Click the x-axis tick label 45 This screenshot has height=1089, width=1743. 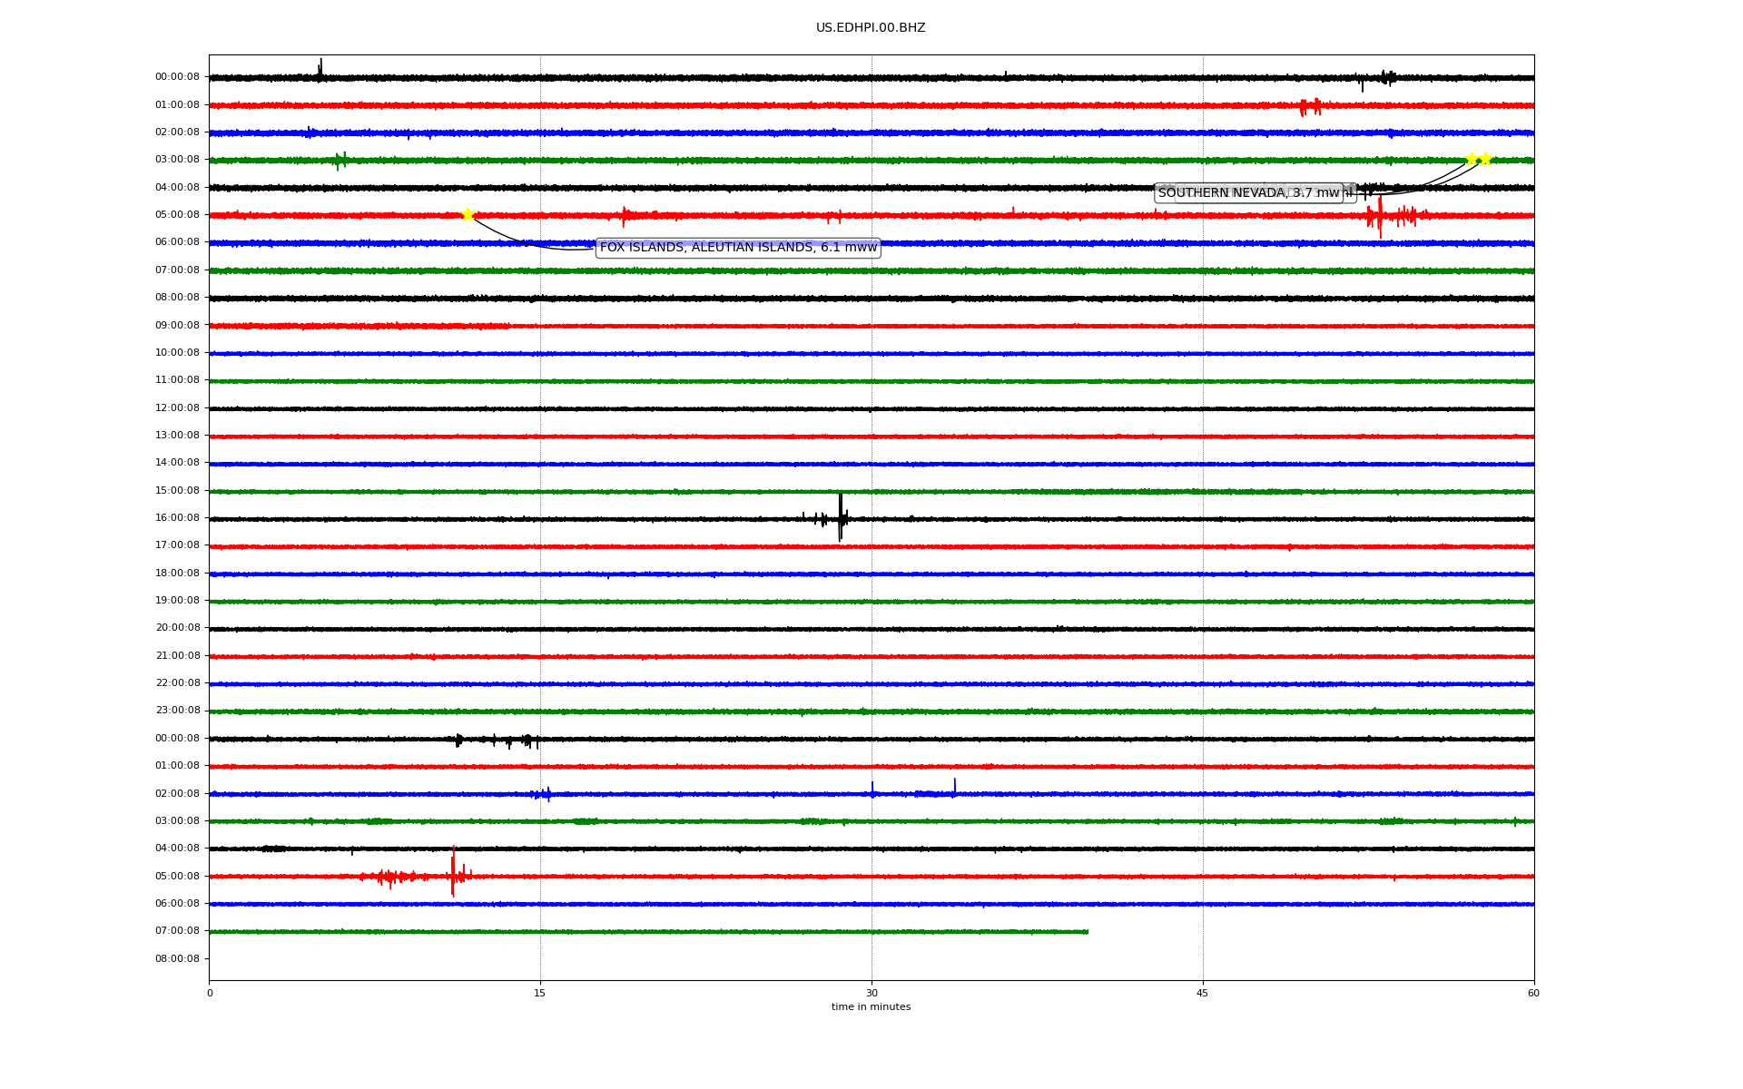tap(1203, 993)
